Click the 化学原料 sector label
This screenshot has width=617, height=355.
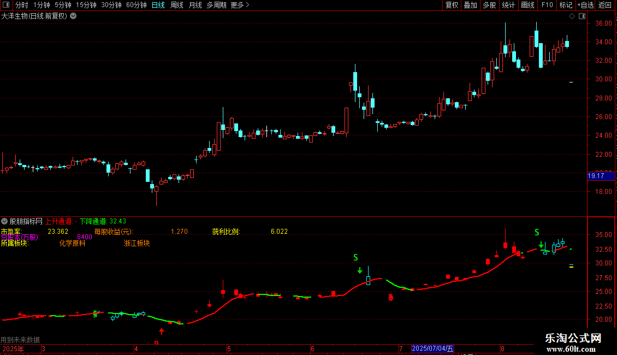(x=73, y=243)
